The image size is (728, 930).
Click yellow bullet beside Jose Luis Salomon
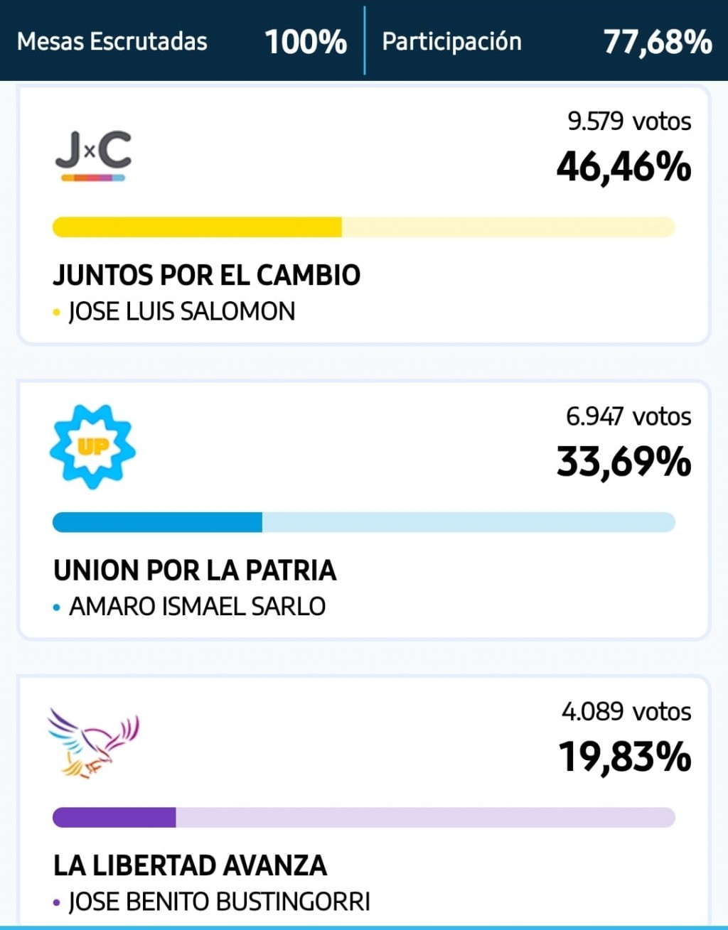tap(57, 313)
